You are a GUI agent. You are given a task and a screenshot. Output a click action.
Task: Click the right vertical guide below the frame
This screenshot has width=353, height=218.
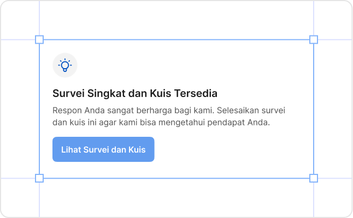314,199
